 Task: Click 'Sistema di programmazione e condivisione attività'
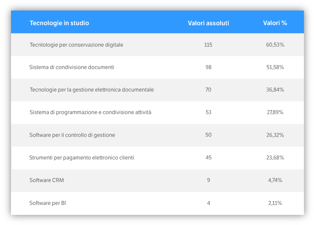pos(90,112)
